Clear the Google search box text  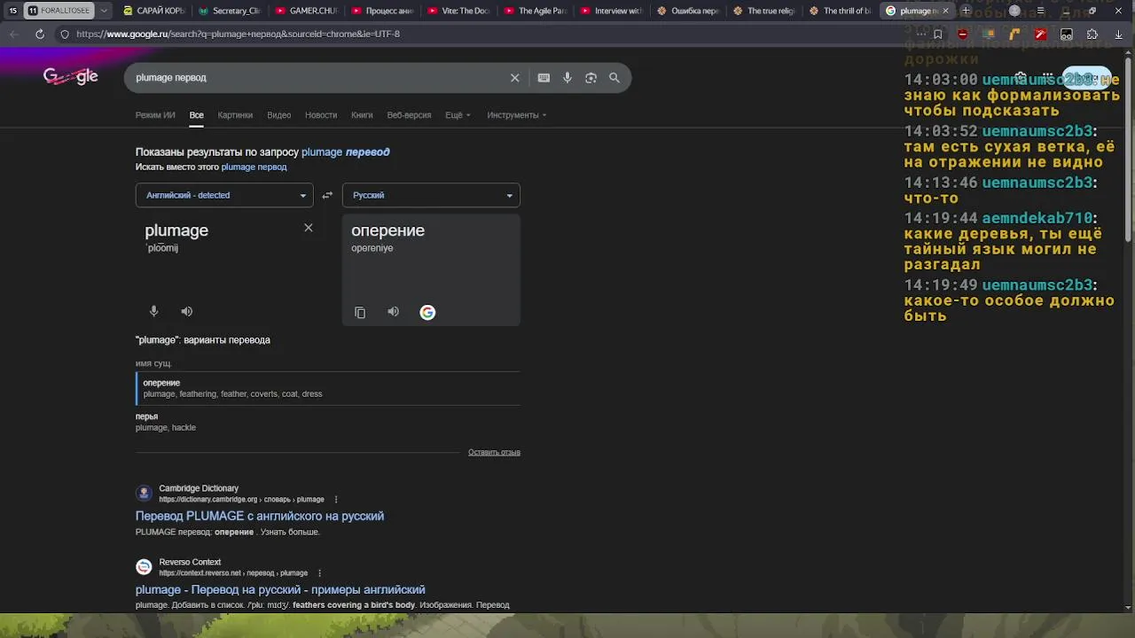(514, 78)
